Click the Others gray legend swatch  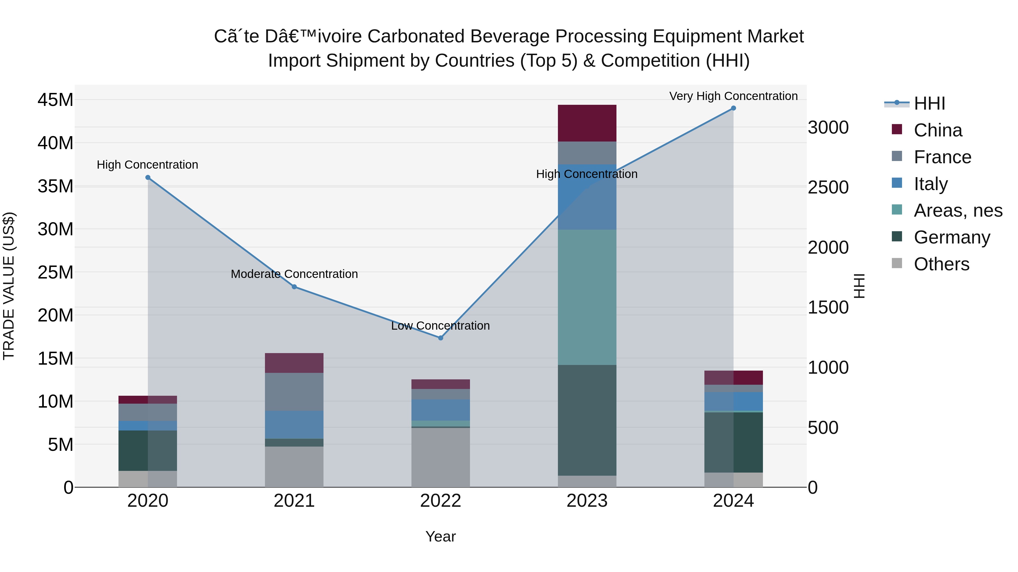pos(897,263)
